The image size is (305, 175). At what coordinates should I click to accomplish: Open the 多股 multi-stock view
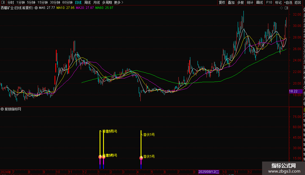[240, 2]
